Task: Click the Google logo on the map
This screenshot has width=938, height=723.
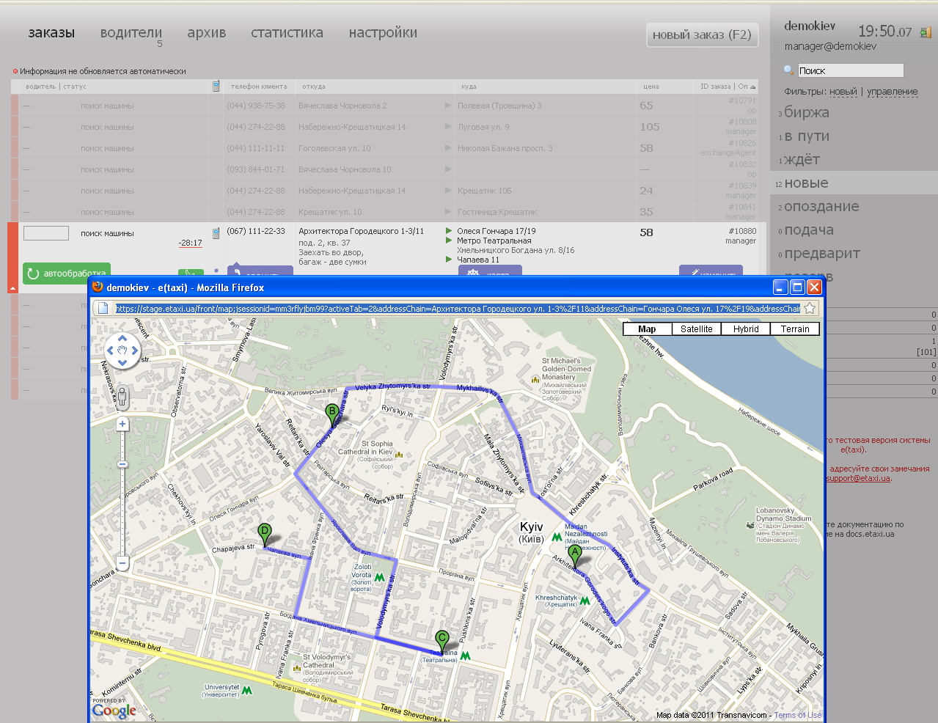Action: pyautogui.click(x=114, y=710)
